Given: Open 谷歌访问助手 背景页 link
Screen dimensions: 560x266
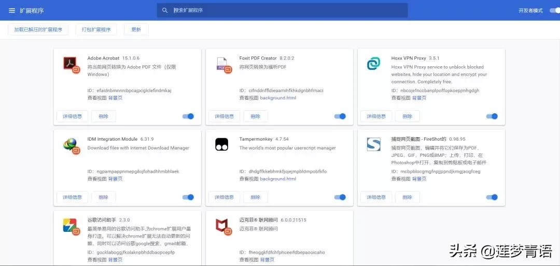Looking at the screenshot, I should (x=115, y=260).
